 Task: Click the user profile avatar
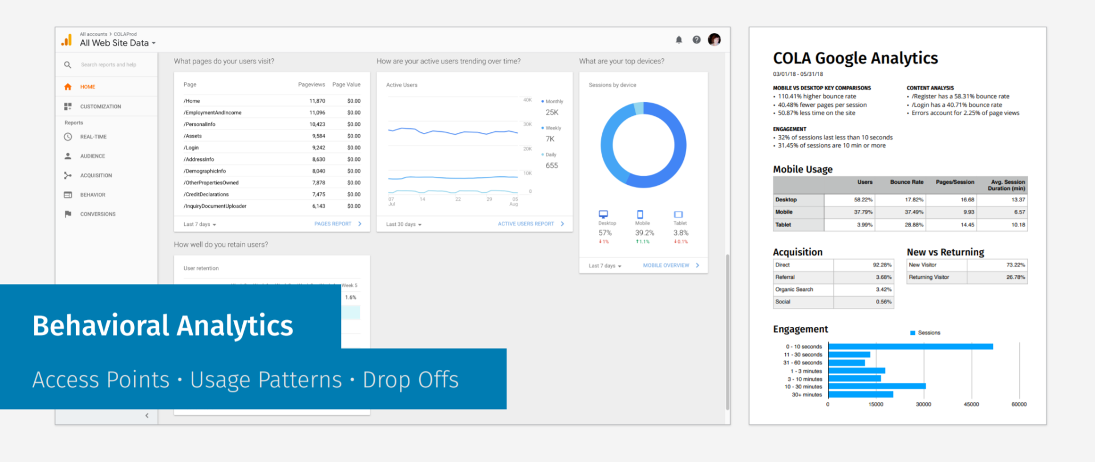coord(714,39)
